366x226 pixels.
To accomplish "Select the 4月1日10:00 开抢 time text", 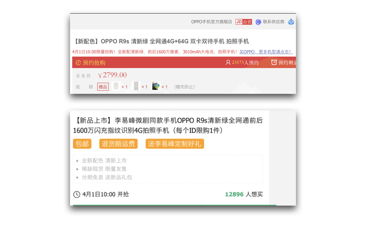I will pos(105,194).
